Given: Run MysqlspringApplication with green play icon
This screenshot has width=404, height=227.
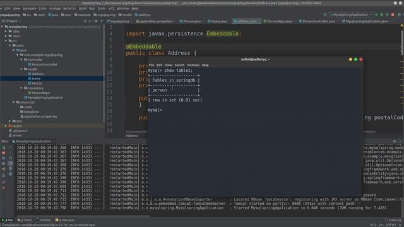Looking at the screenshot, I should [x=377, y=15].
